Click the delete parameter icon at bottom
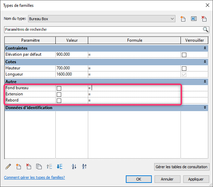The width and height of the screenshot is (213, 187). 29,167
